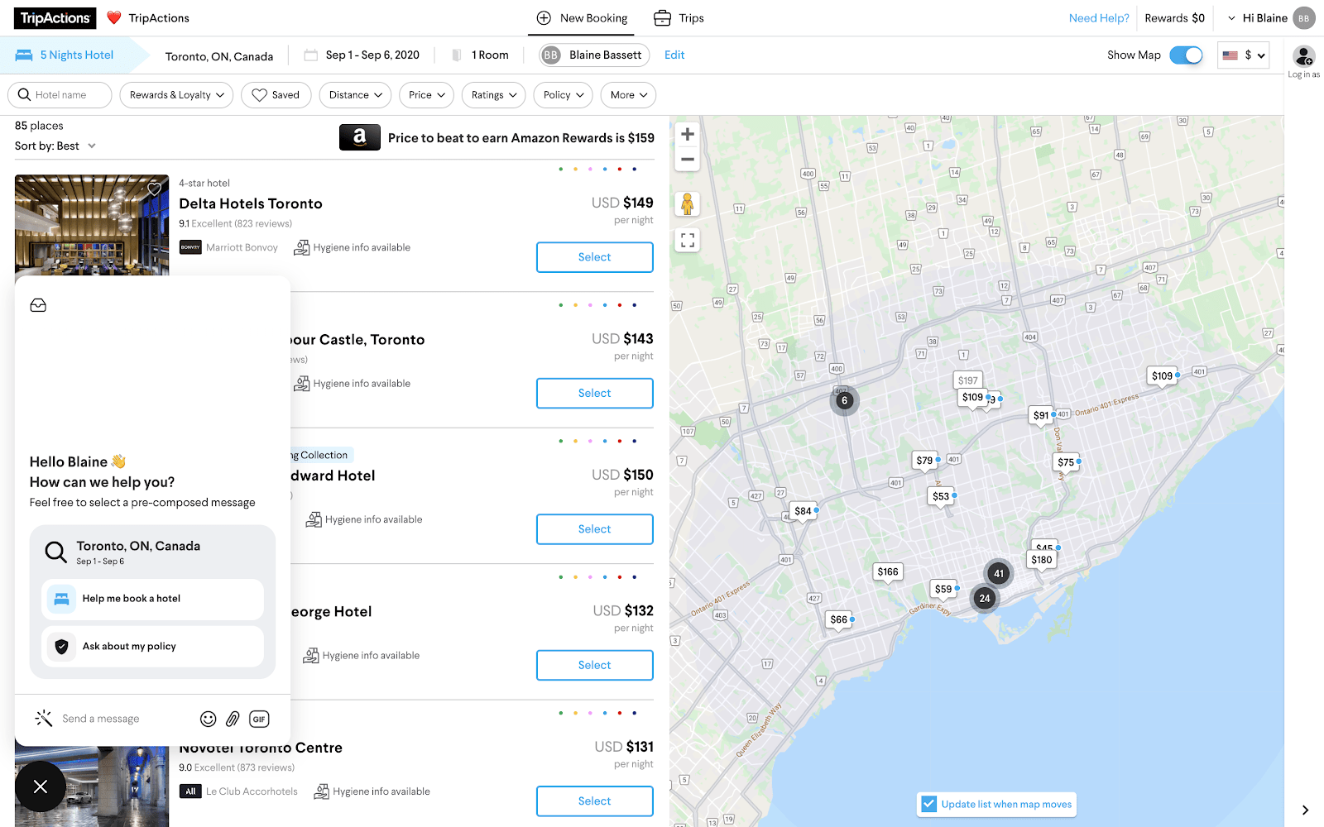The image size is (1324, 827).
Task: Click the $75 map price marker
Action: [x=1067, y=463]
